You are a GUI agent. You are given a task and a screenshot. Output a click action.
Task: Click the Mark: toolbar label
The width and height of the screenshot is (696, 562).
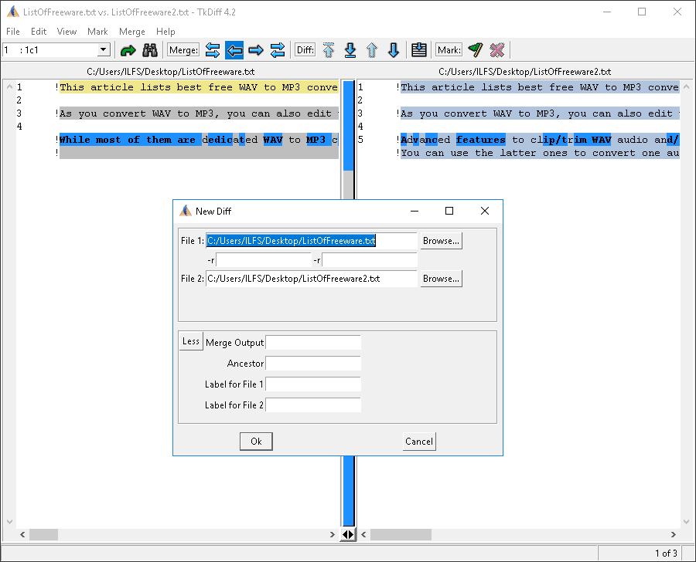pyautogui.click(x=449, y=50)
